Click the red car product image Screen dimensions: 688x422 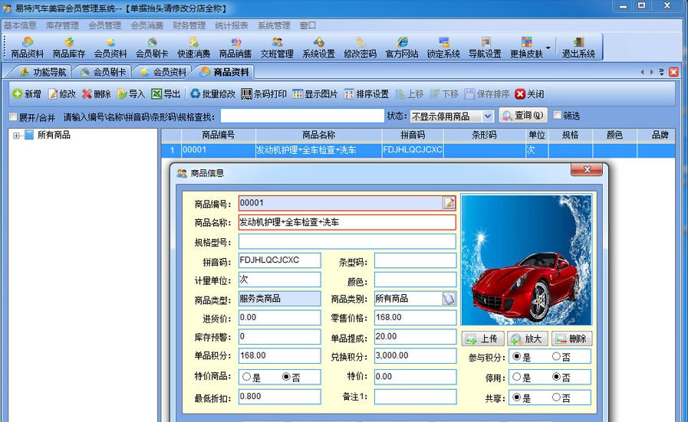click(x=526, y=260)
